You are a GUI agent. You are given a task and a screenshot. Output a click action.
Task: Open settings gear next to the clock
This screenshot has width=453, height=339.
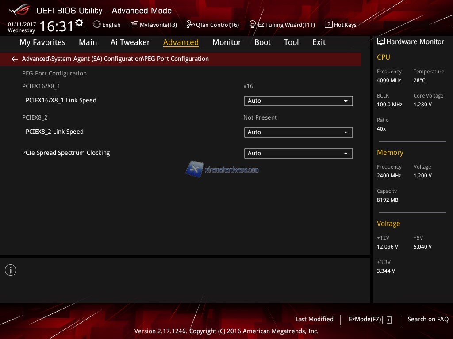pos(79,23)
